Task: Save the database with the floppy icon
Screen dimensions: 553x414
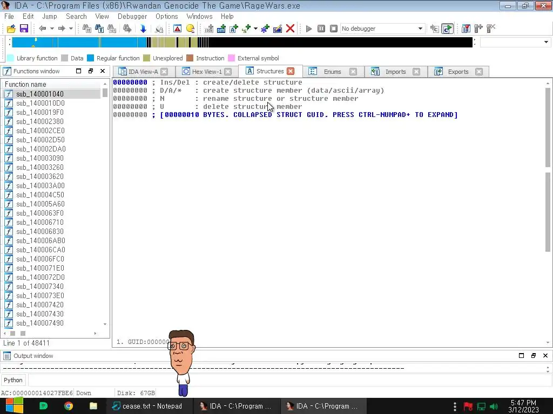Action: pyautogui.click(x=24, y=29)
